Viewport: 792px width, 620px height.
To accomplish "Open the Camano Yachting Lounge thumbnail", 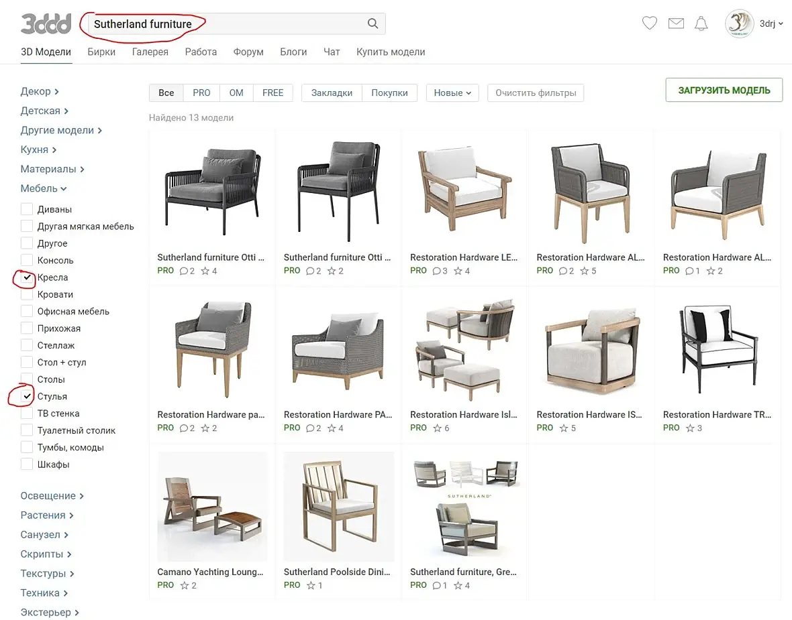I will coord(212,507).
